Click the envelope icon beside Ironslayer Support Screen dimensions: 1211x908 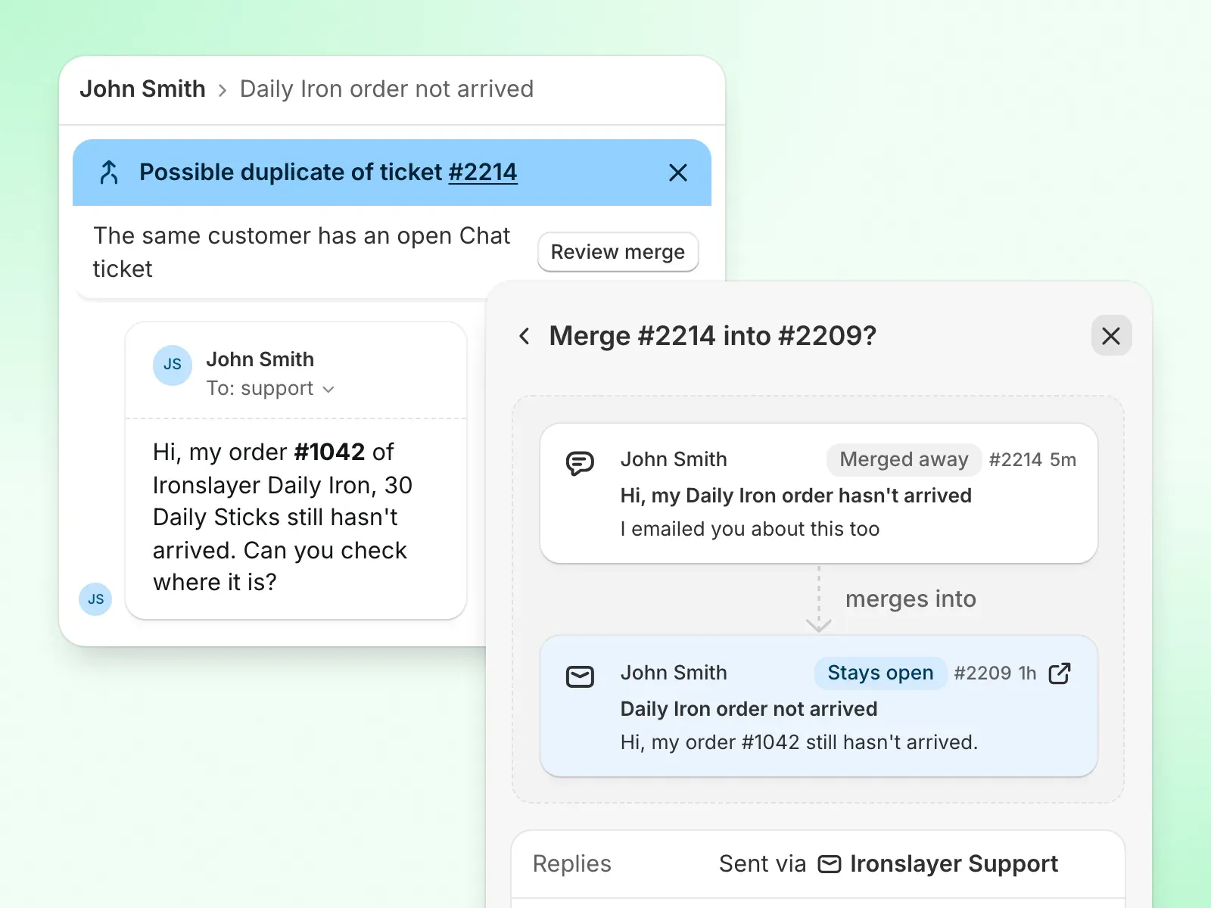point(830,864)
